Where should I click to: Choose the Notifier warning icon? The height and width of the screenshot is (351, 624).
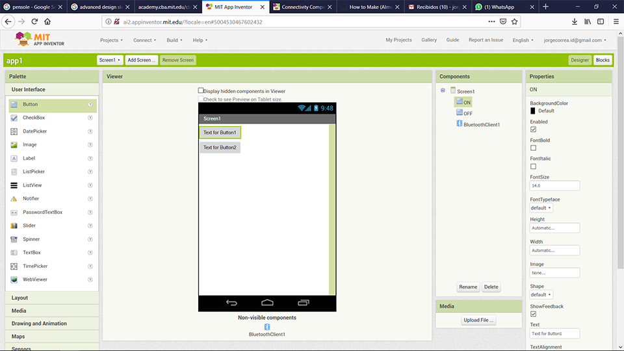click(x=14, y=199)
